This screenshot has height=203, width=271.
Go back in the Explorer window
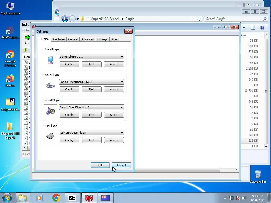click(x=65, y=19)
